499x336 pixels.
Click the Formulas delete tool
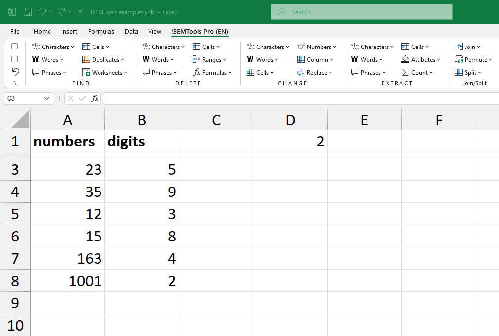[x=213, y=72]
